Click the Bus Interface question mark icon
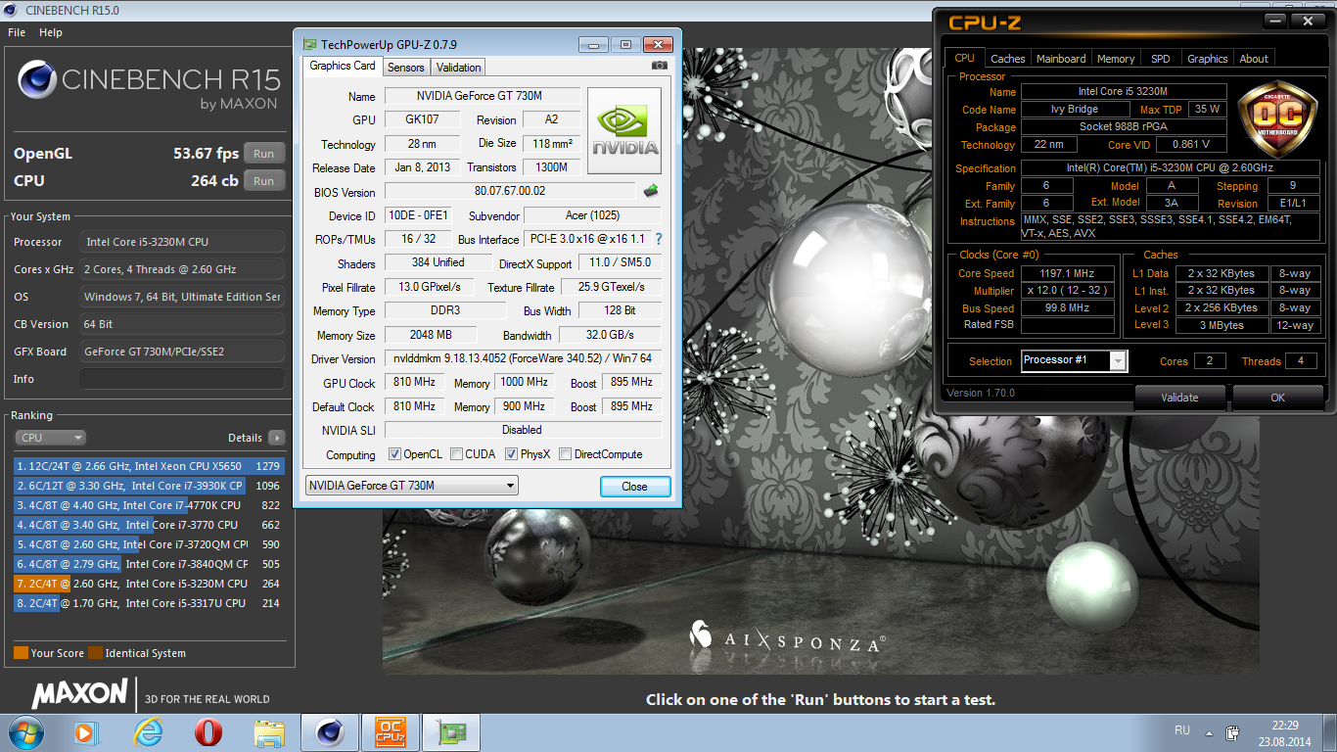This screenshot has height=752, width=1337. 659,239
